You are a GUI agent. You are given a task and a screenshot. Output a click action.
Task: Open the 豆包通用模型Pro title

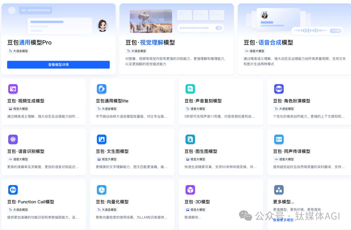click(x=29, y=42)
